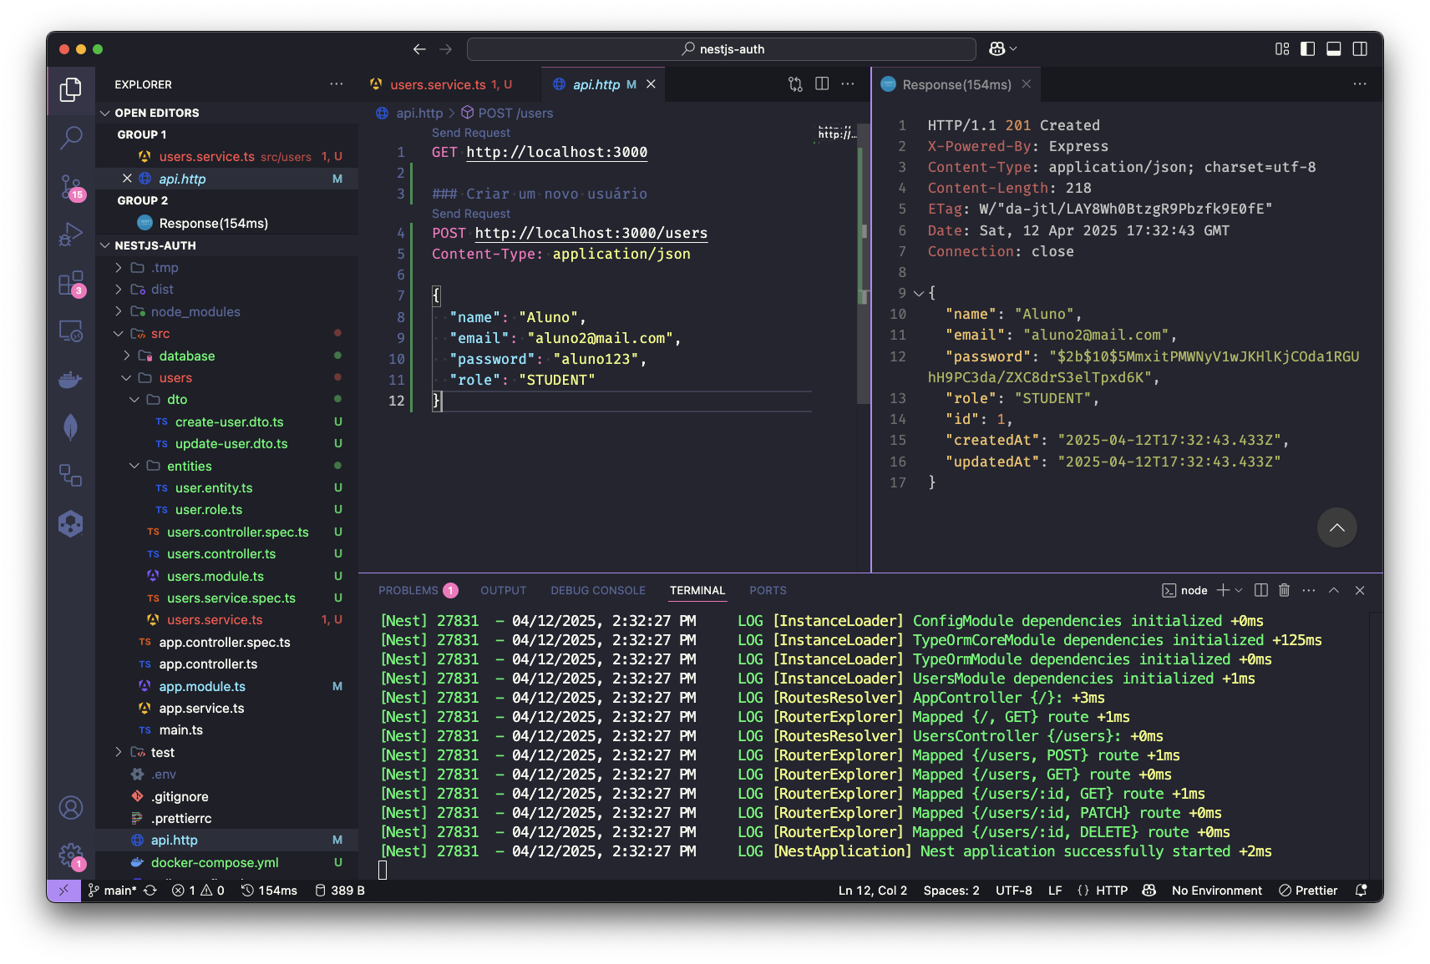Image resolution: width=1430 pixels, height=964 pixels.
Task: Open the Accounts icon in activity bar
Action: [71, 808]
